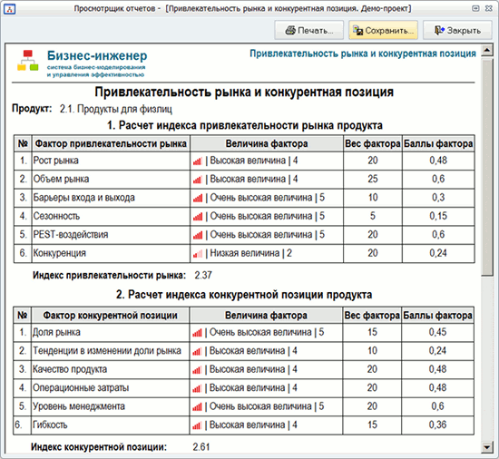Click the market attractiveness index value 2.37
This screenshot has height=459, width=499.
[x=203, y=275]
